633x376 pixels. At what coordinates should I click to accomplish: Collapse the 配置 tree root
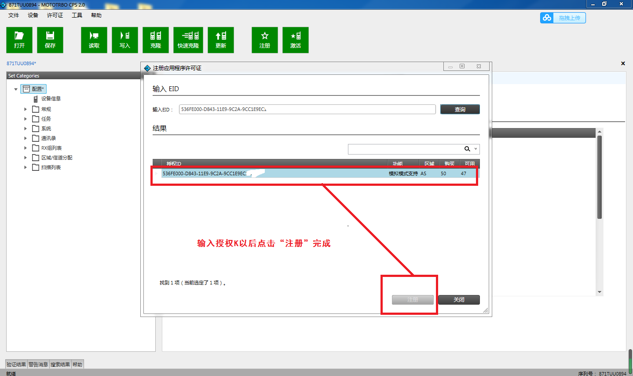[16, 89]
